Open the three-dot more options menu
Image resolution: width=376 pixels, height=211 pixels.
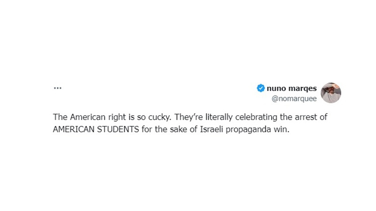58,88
